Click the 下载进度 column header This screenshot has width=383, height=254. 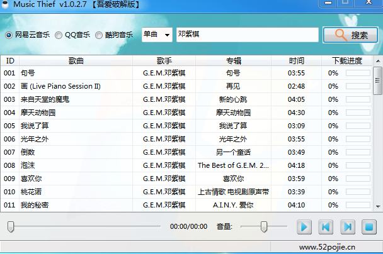[347, 61]
